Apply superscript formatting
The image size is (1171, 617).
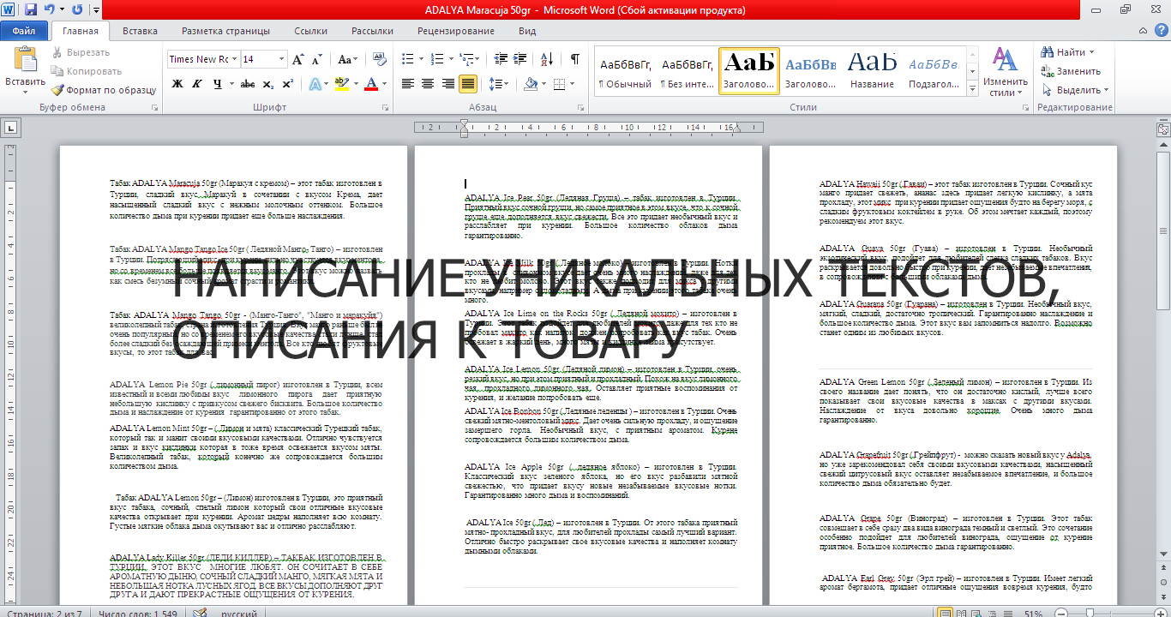point(286,84)
